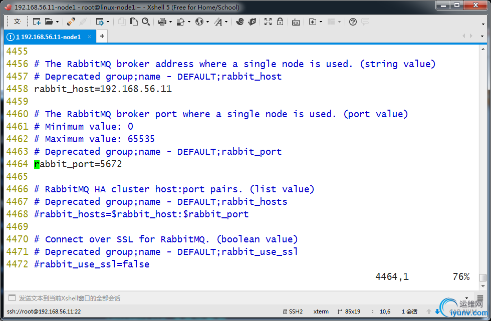Click the lock screen icon
The width and height of the screenshot is (491, 321).
pos(280,22)
